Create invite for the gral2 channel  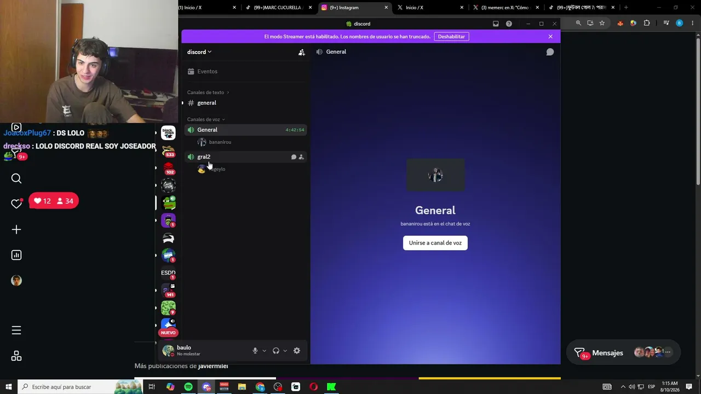301,157
